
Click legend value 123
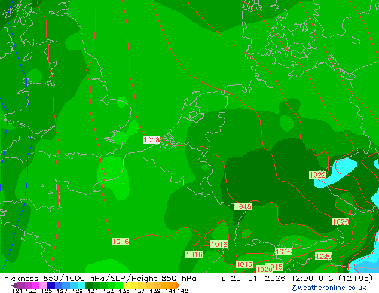tap(31, 291)
